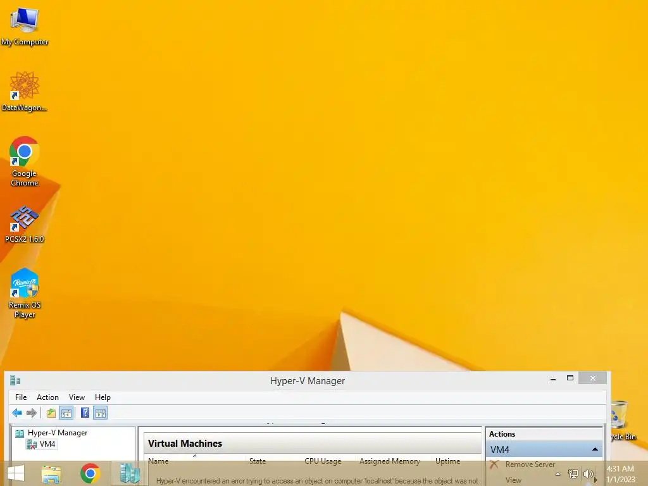
Task: Toggle the Show/Hide Console Tree toolbar icon
Action: pos(66,413)
